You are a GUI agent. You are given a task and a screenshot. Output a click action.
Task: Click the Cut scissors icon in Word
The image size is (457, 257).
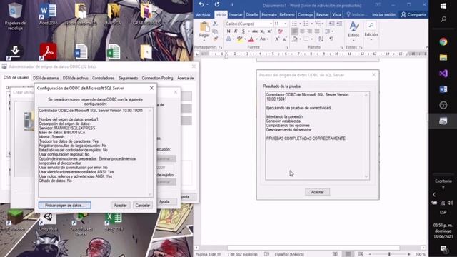(x=215, y=24)
